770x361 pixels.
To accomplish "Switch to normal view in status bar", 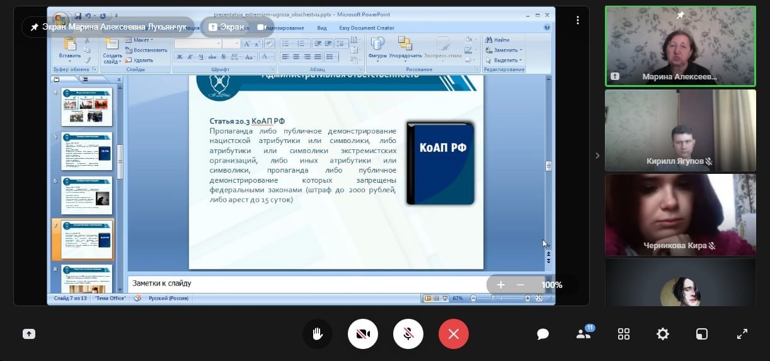I will [428, 298].
